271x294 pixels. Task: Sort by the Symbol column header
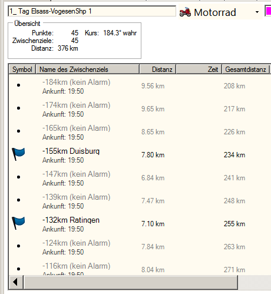click(x=22, y=70)
